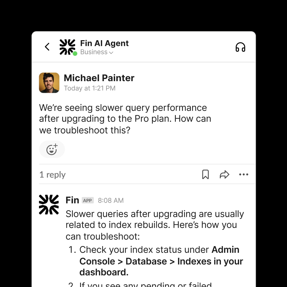Toggle Fin AI Agent's online presence indicator
Image resolution: width=287 pixels, height=287 pixels.
[x=75, y=53]
